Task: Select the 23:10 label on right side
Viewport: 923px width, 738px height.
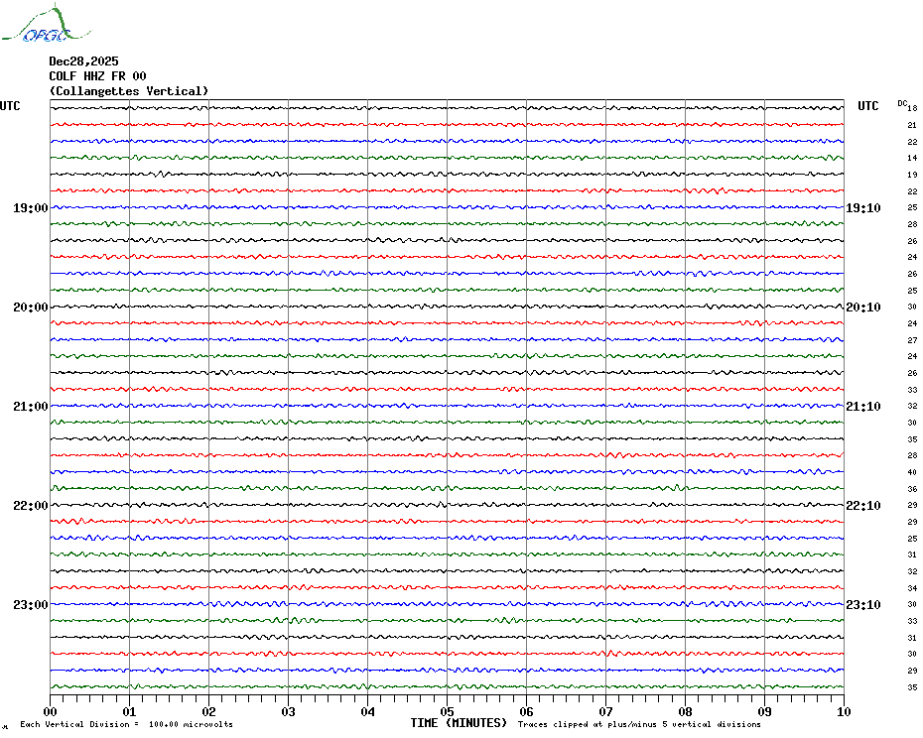Action: (x=862, y=605)
